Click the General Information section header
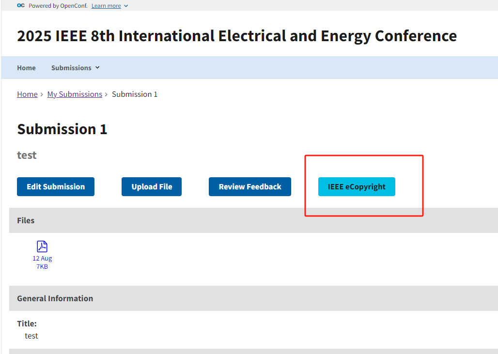Viewport: 498px width, 354px height. coord(253,298)
